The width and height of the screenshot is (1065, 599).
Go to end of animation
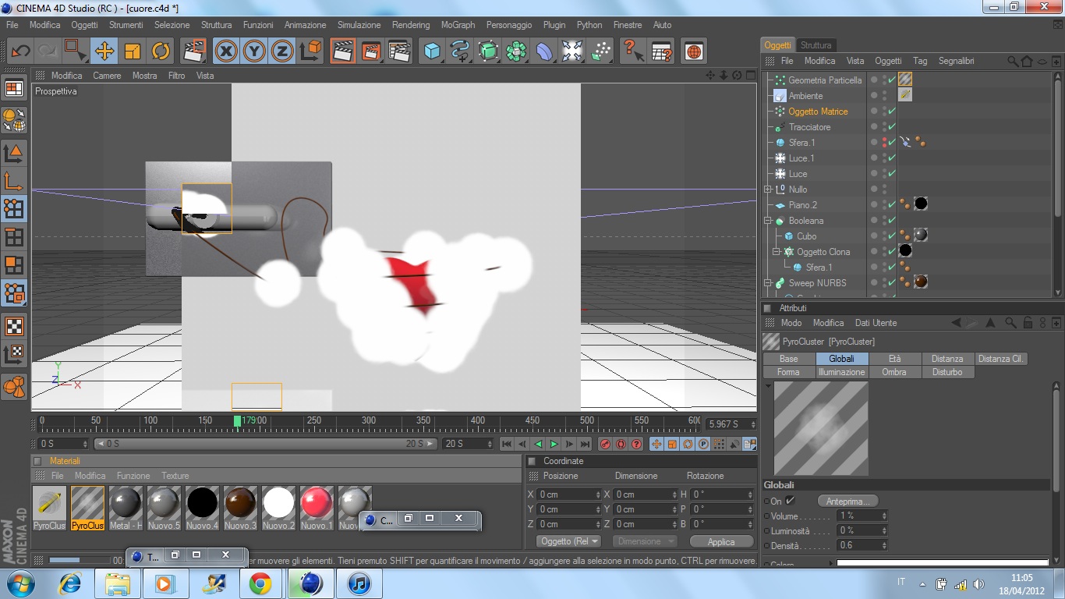coord(585,444)
